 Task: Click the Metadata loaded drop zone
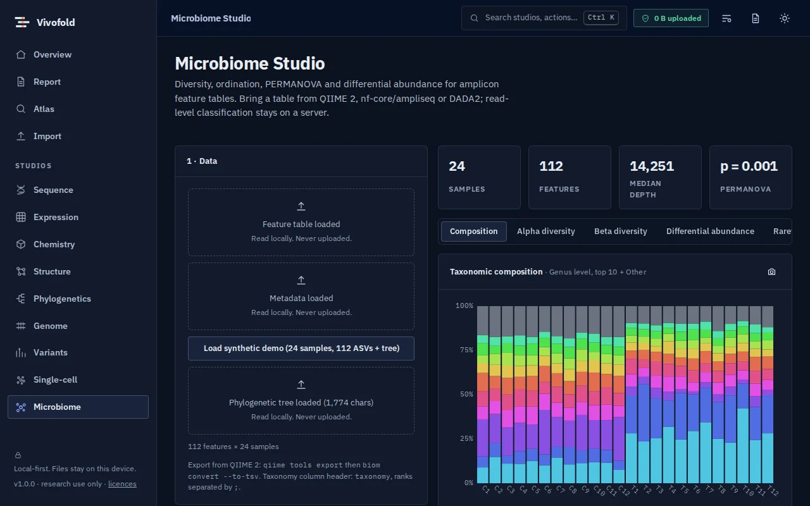(301, 297)
